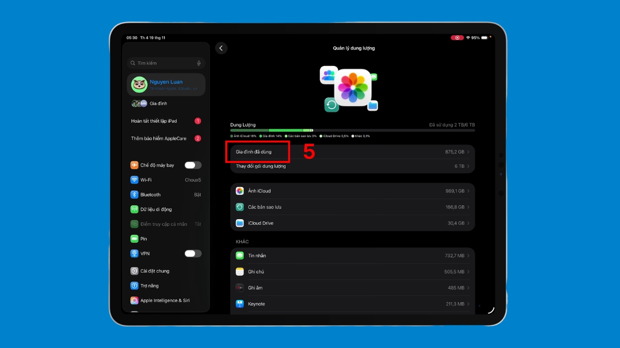Tap the VPN icon

134,254
